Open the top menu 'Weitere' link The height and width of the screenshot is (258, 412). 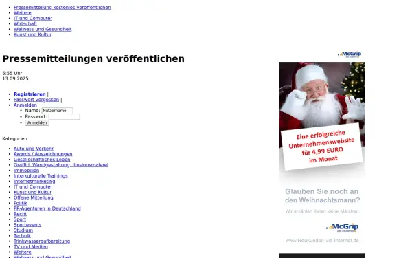click(23, 12)
